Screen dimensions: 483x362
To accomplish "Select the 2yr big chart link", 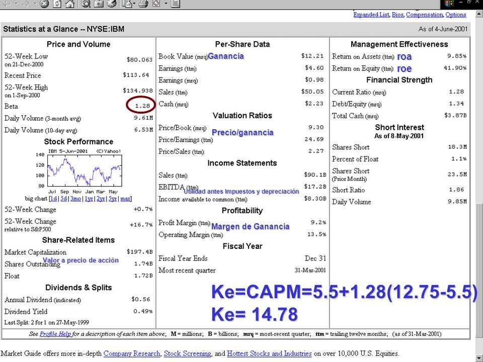I will coord(101,199).
